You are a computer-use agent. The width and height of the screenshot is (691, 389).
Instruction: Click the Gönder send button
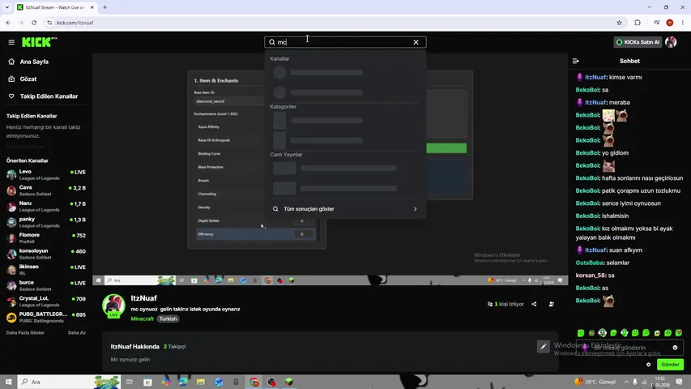pyautogui.click(x=670, y=365)
